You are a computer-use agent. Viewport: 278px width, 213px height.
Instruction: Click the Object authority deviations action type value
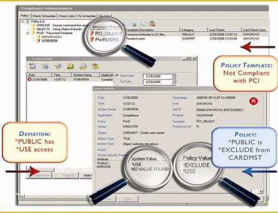tap(141, 144)
